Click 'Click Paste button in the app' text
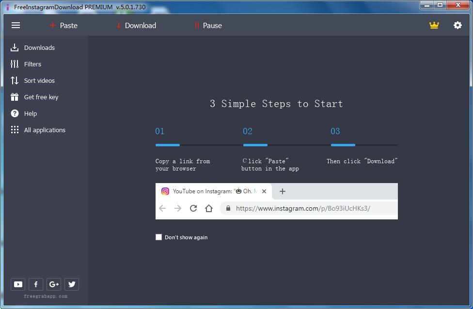473x309 pixels. (270, 165)
